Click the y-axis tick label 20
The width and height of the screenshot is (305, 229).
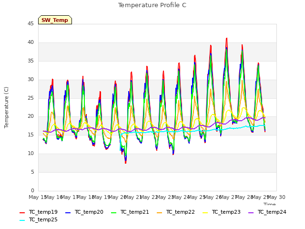pos(30,116)
